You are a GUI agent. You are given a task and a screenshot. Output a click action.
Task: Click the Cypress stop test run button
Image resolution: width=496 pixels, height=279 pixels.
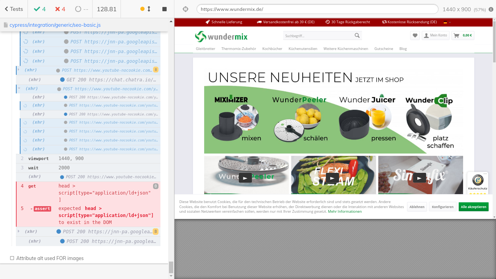click(164, 9)
